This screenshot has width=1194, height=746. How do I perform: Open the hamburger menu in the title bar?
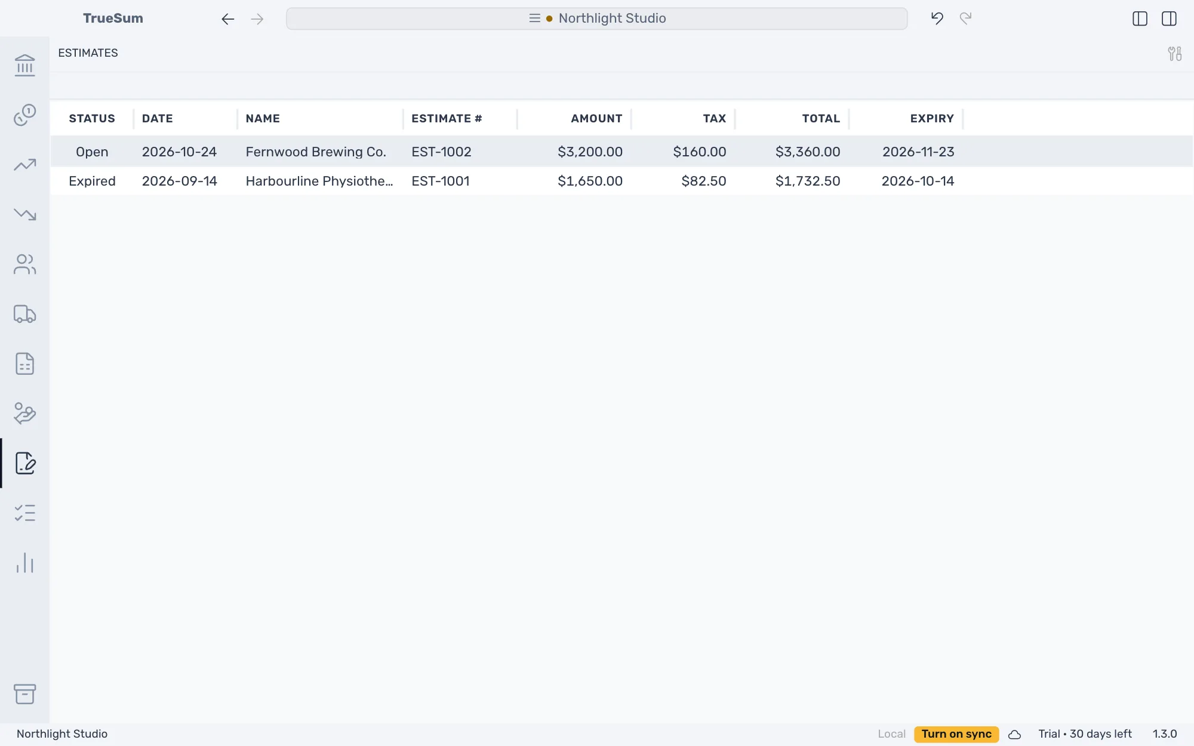[x=534, y=19]
